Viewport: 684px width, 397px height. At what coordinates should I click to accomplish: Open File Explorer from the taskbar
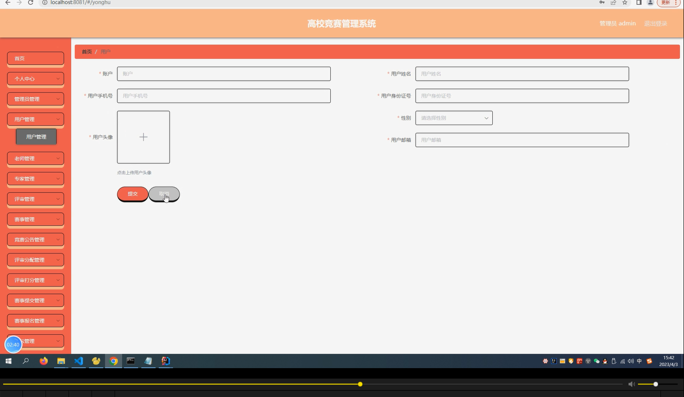(61, 361)
